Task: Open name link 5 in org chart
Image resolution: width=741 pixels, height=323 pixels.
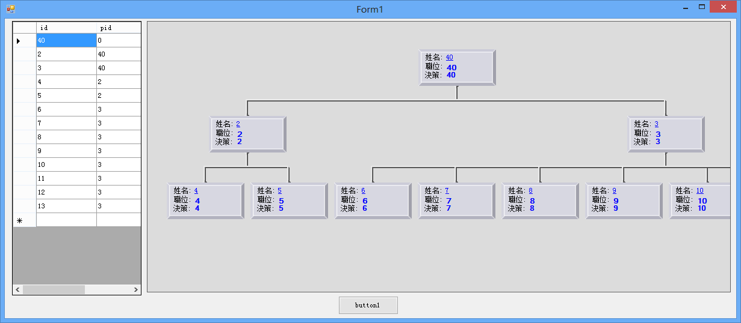Action: pos(280,191)
